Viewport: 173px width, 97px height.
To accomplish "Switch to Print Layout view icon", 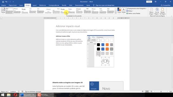I will click(147, 92).
